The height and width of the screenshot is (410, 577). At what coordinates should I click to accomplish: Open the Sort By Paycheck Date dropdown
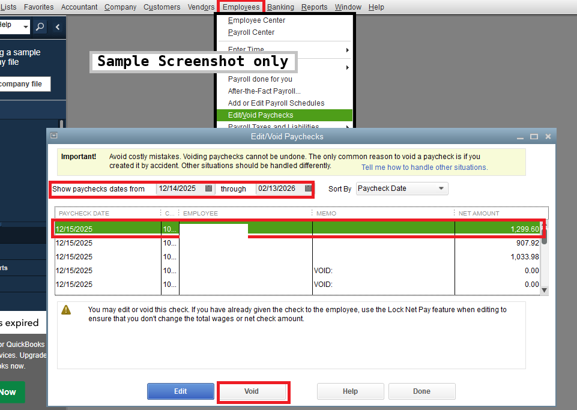click(x=402, y=188)
